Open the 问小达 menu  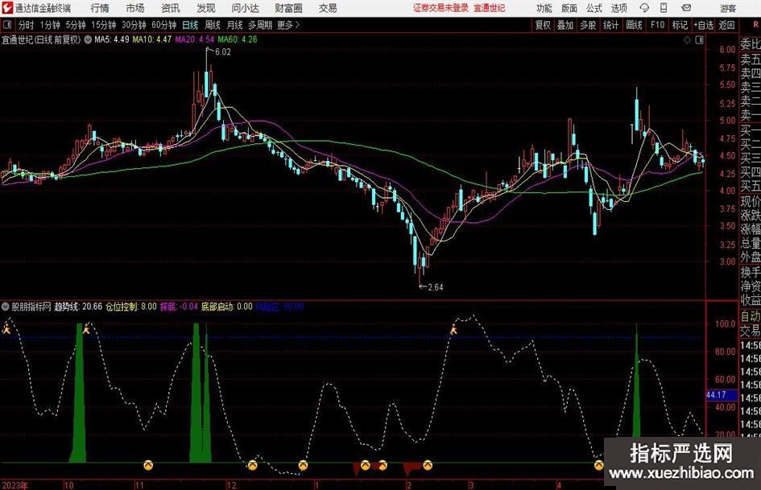(x=245, y=8)
